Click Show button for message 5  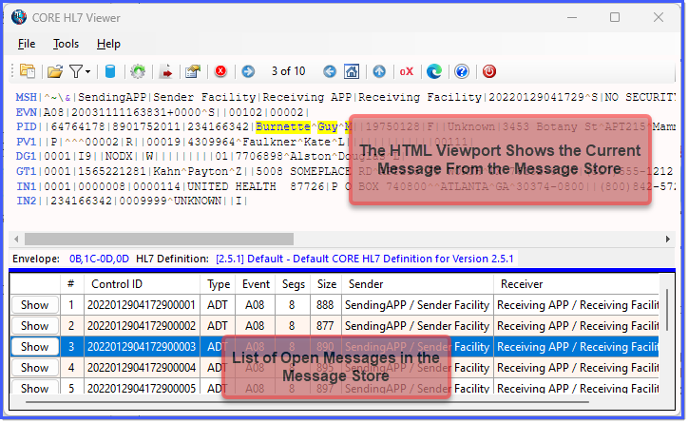pos(35,387)
